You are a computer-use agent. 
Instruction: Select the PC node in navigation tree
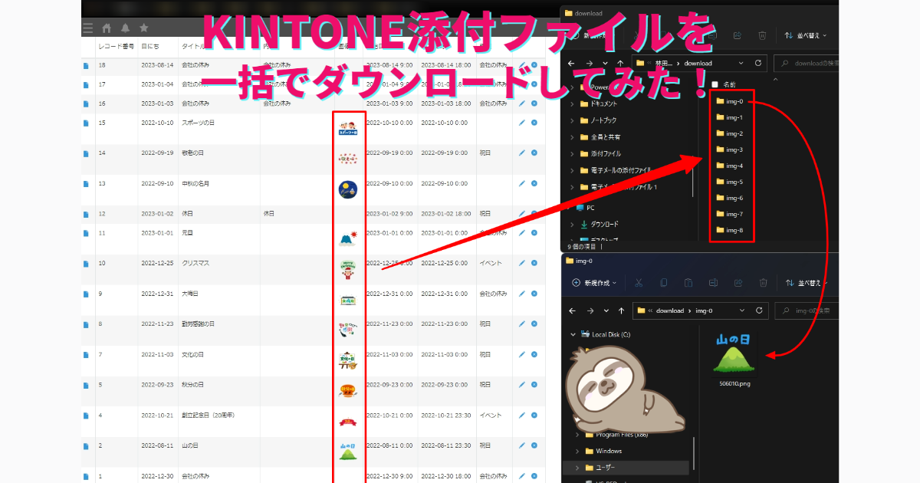coord(585,207)
